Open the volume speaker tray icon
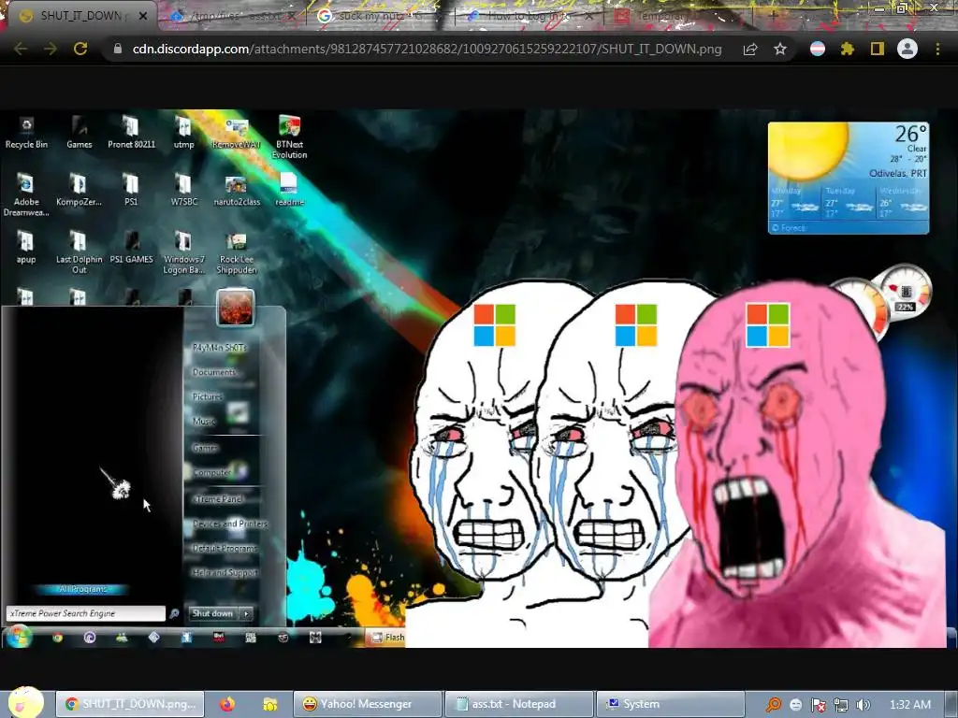The image size is (958, 718). pyautogui.click(x=863, y=705)
